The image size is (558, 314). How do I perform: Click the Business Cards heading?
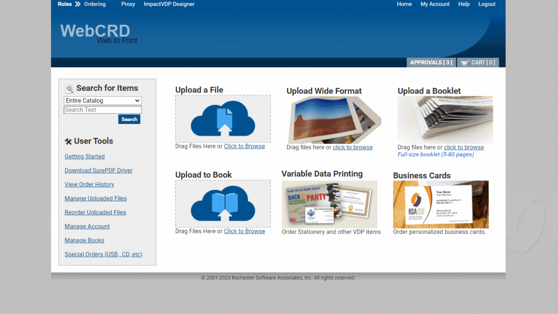click(422, 176)
